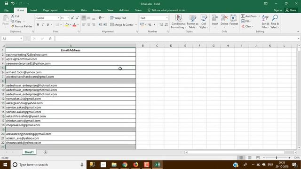Open Format as Table gallery
Viewport: 301px width, 169px height.
(x=192, y=22)
